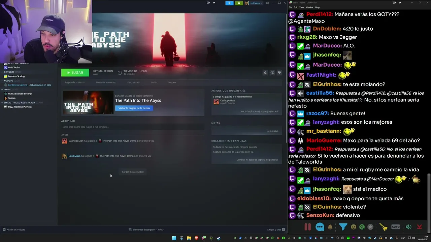Viewport: 431px width, 242px height.
Task: Click Cargar más actividad button
Action: click(133, 172)
